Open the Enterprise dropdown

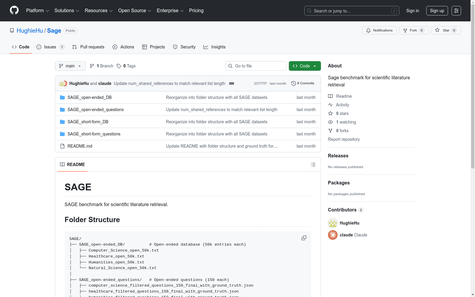coord(170,11)
